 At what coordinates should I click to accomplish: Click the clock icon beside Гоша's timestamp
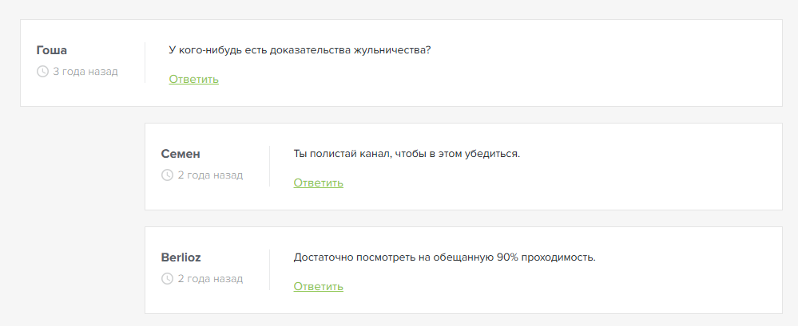[42, 72]
